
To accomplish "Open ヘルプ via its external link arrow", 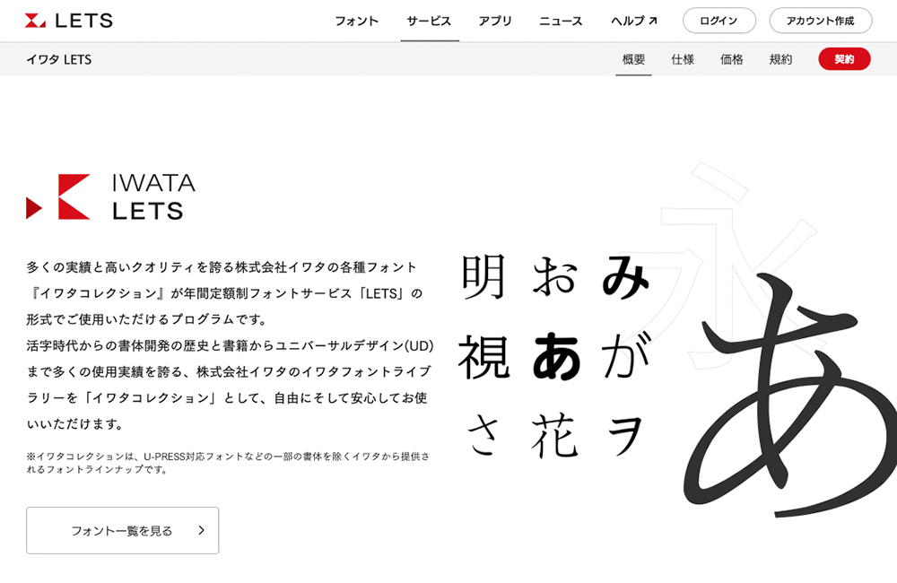I will pyautogui.click(x=652, y=19).
